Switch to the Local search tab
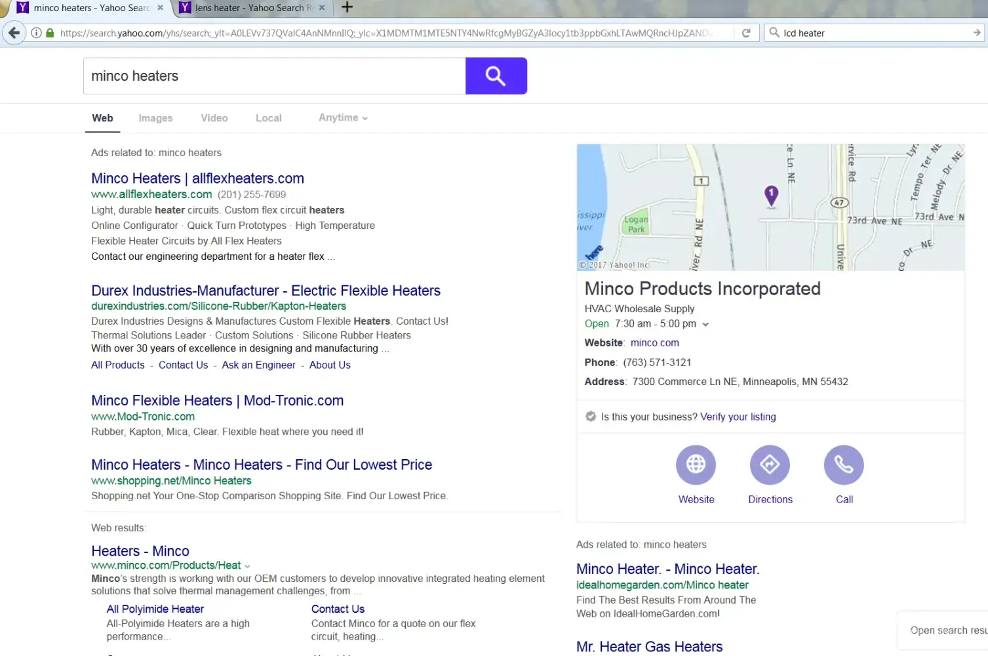Screen dimensions: 988x656 point(268,118)
